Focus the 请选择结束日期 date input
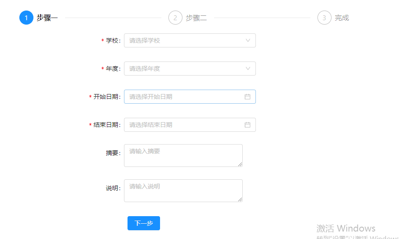This screenshot has height=239, width=401. (x=190, y=125)
